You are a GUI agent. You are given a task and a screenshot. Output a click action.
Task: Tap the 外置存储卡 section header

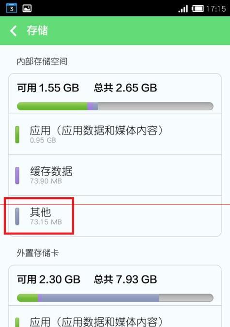pos(38,253)
